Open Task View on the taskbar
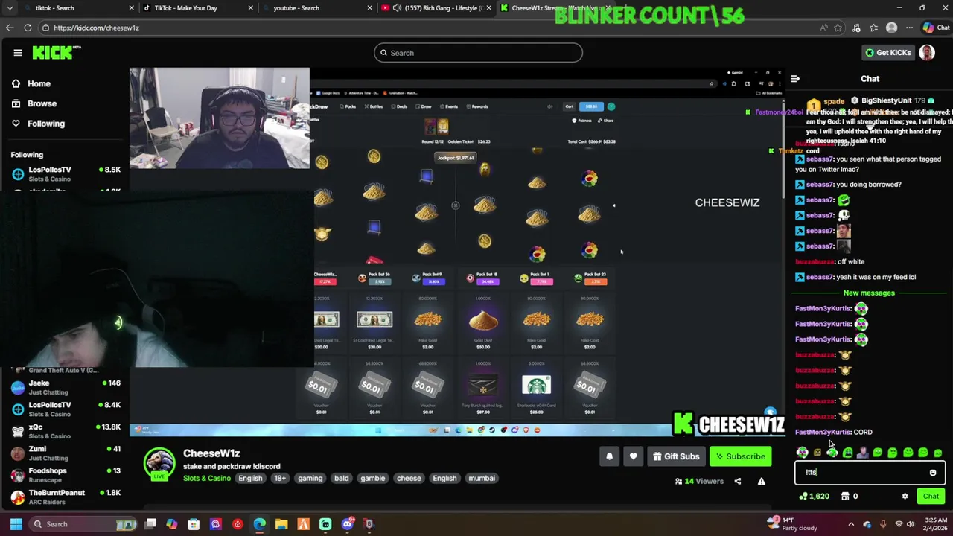The image size is (953, 536). tap(150, 524)
